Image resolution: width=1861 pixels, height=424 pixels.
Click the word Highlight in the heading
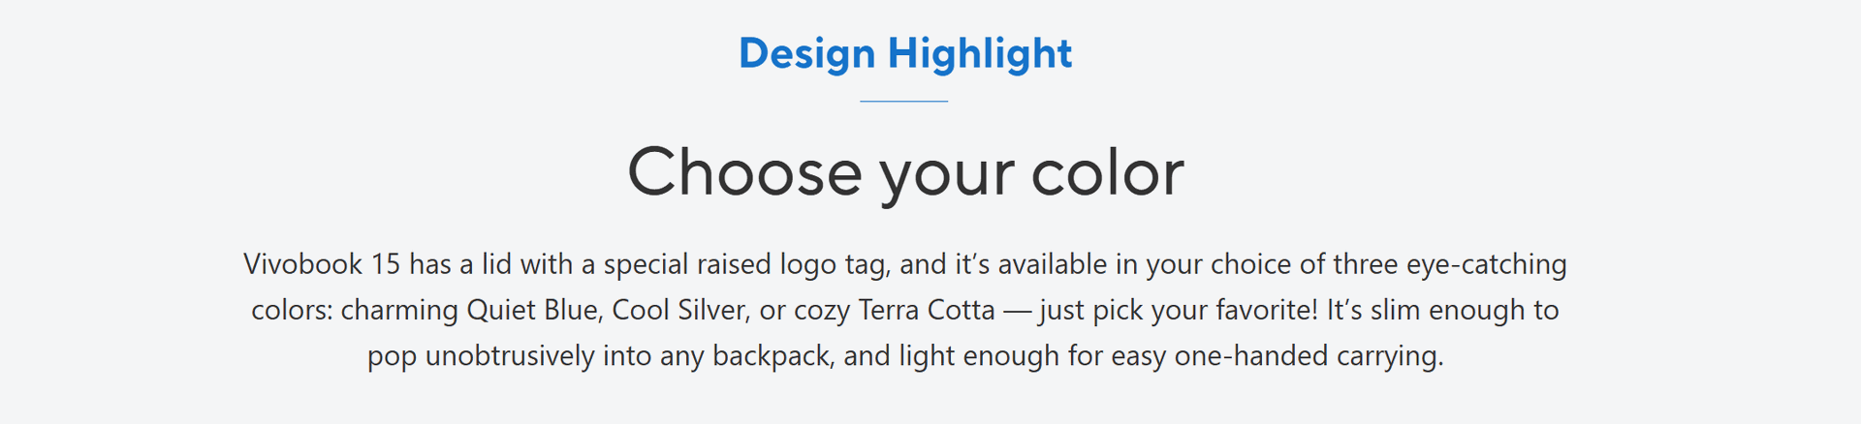[980, 53]
